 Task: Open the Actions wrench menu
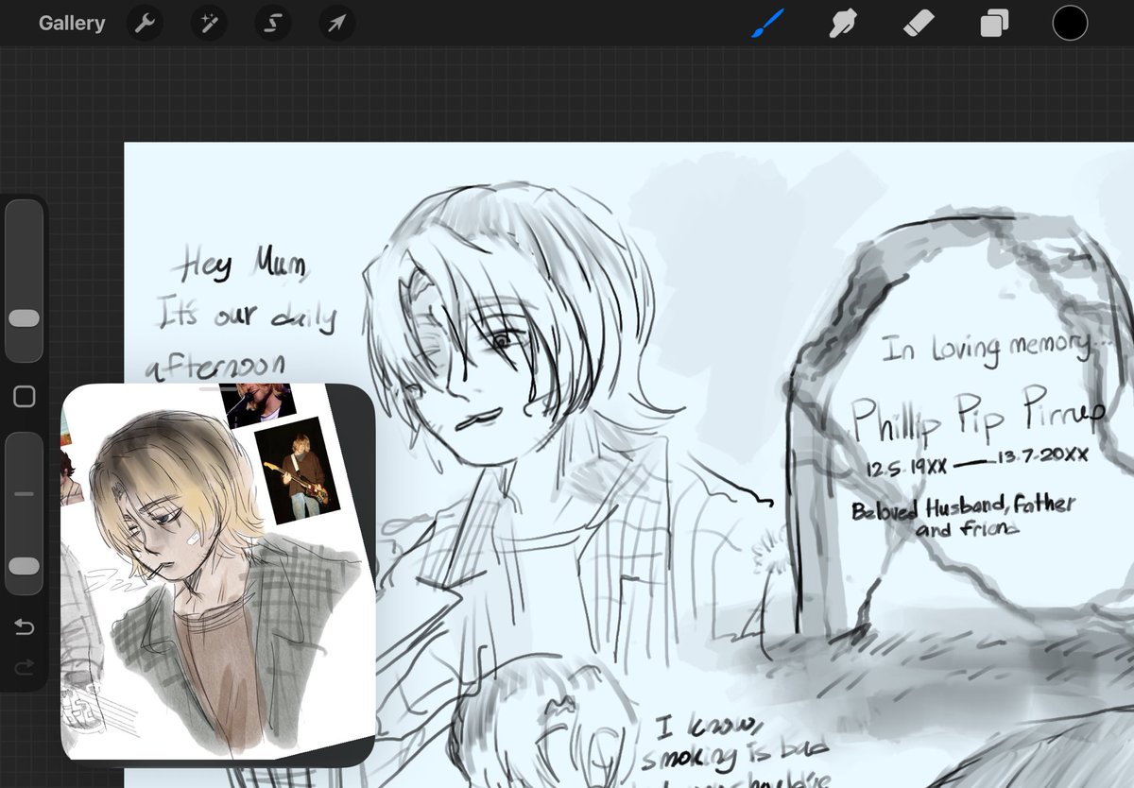(145, 24)
